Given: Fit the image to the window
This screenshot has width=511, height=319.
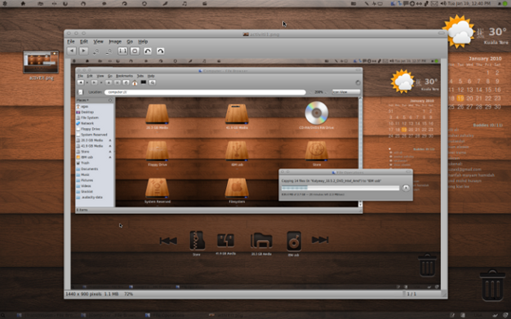Looking at the screenshot, I should click(135, 51).
